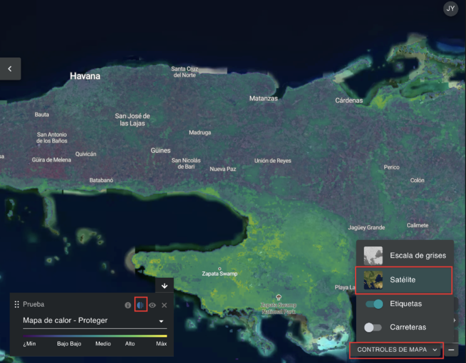Hide the Prueba layer using eye icon
The width and height of the screenshot is (466, 363).
tap(152, 305)
